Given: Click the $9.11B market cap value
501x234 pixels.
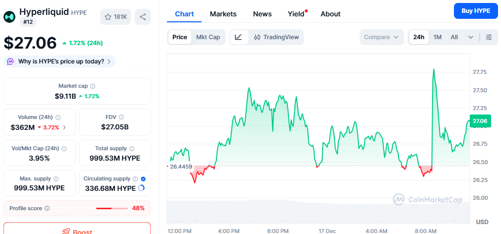Looking at the screenshot, I should pyautogui.click(x=65, y=96).
